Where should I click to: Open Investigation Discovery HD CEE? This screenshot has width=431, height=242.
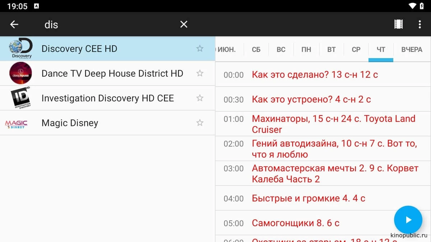click(108, 98)
